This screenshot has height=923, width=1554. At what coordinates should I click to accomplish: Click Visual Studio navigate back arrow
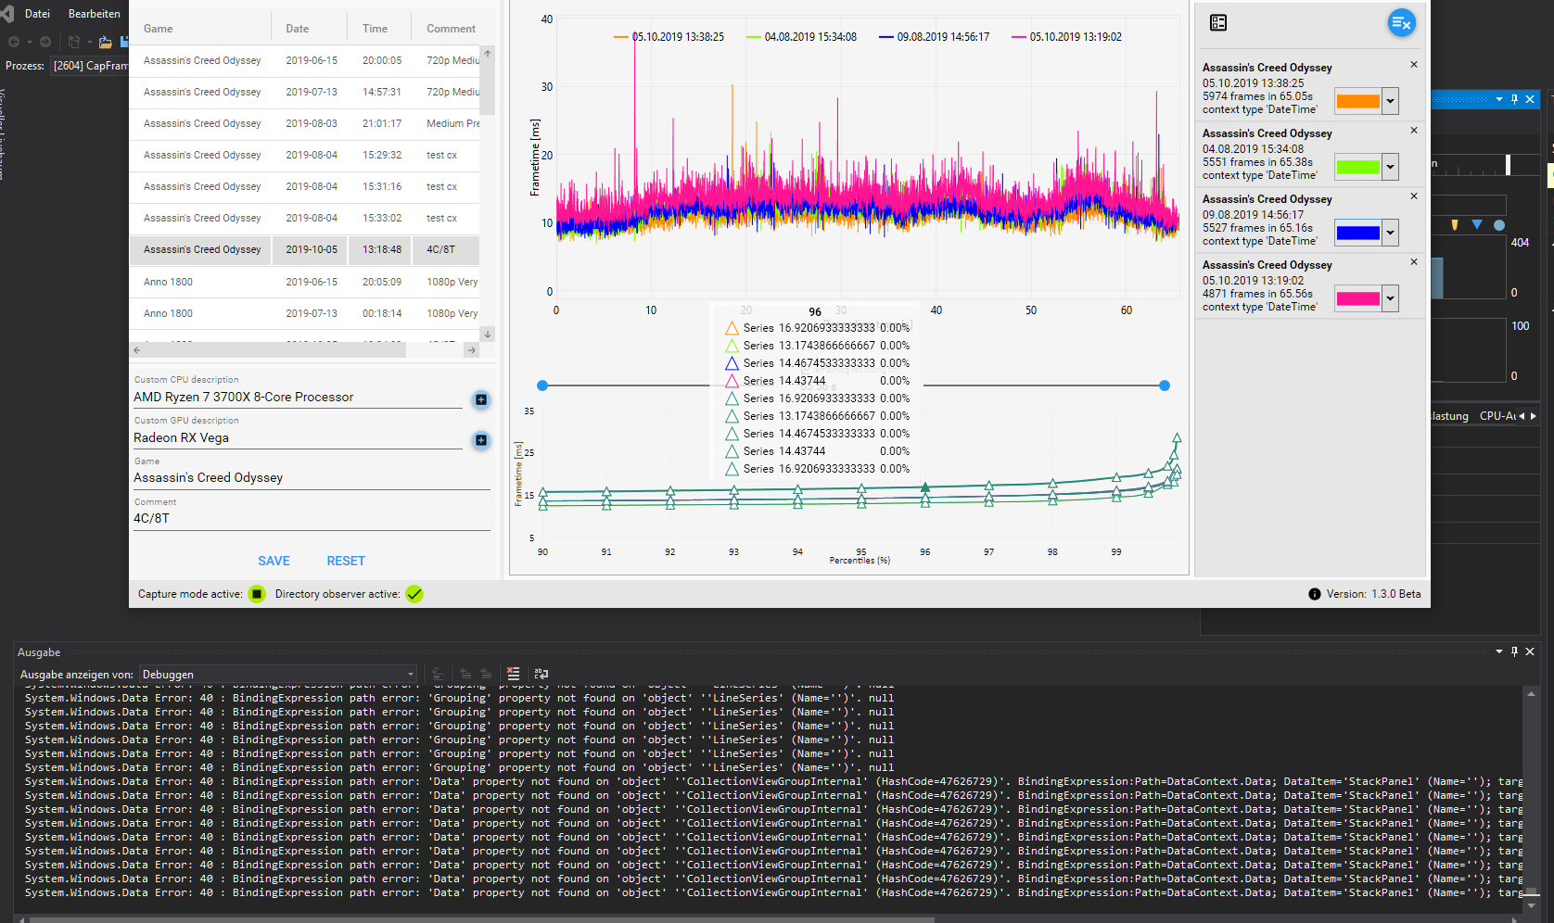(x=14, y=42)
